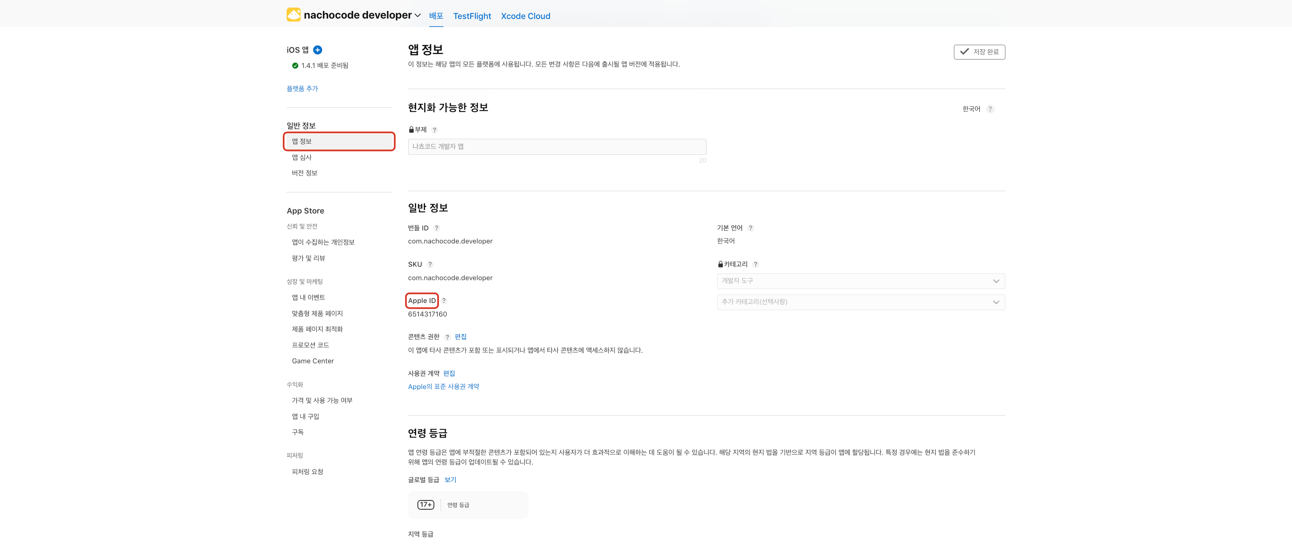Click help icon next to 부제
This screenshot has width=1292, height=546.
pos(434,130)
